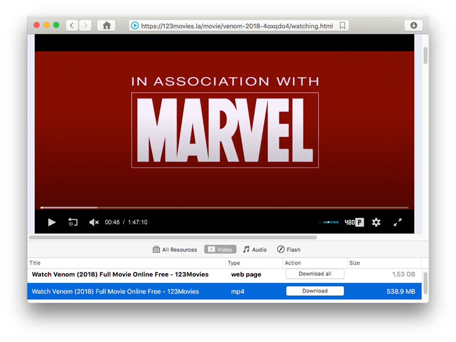Switch to the Audio tab
This screenshot has width=456, height=342.
(255, 250)
